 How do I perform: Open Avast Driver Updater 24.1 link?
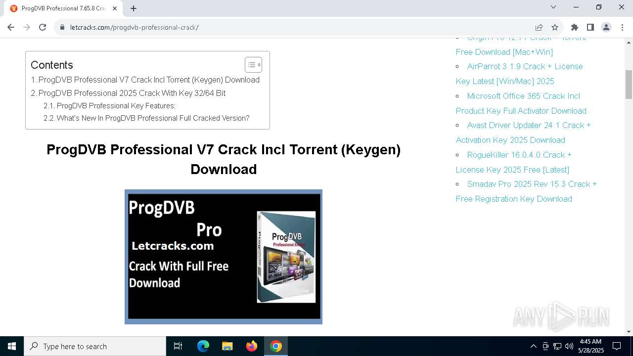point(523,133)
